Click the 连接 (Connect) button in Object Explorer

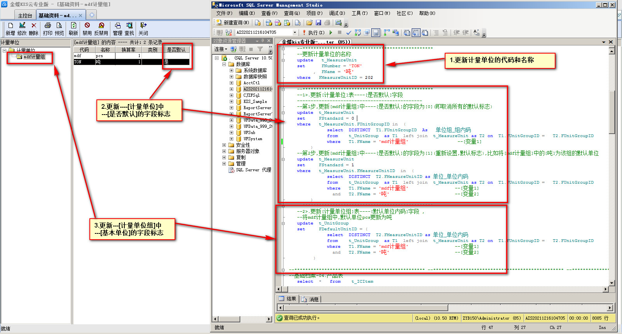coord(220,49)
